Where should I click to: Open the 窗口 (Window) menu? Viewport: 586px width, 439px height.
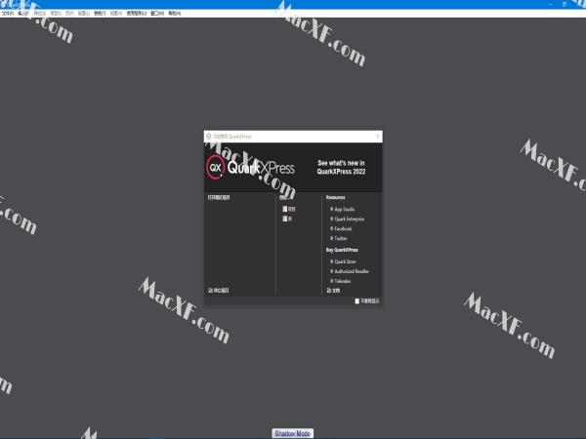[157, 14]
